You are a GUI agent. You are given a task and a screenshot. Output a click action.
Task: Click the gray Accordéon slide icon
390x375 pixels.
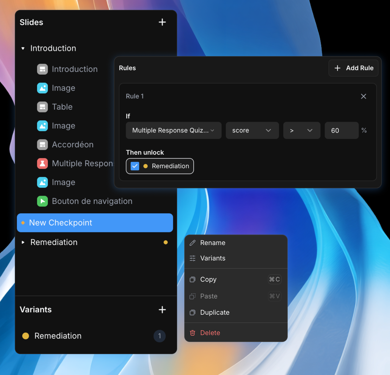pos(42,145)
